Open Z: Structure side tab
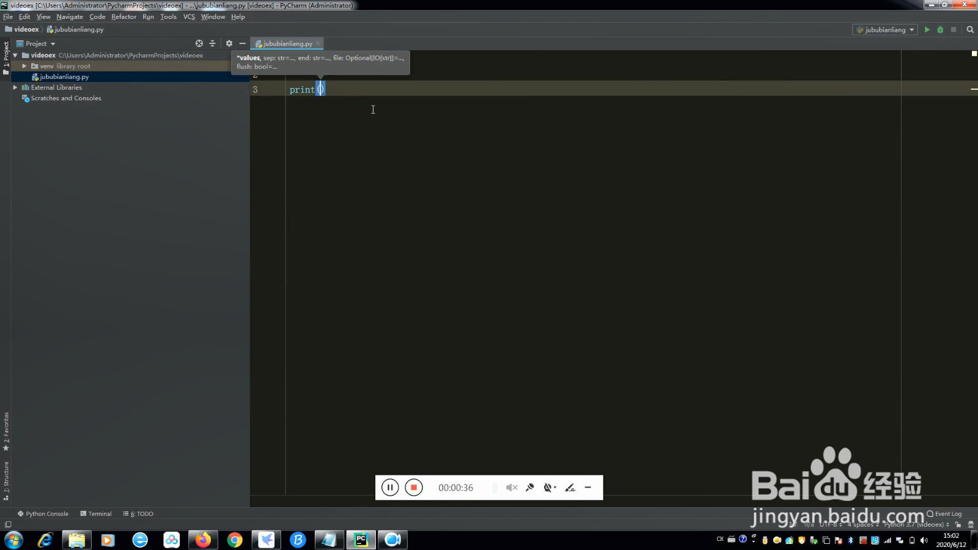The image size is (978, 550). tap(6, 481)
